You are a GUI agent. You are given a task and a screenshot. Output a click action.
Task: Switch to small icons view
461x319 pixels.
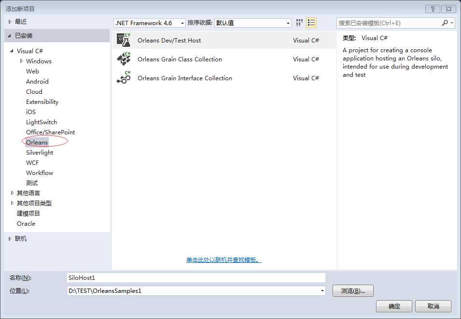pos(299,23)
